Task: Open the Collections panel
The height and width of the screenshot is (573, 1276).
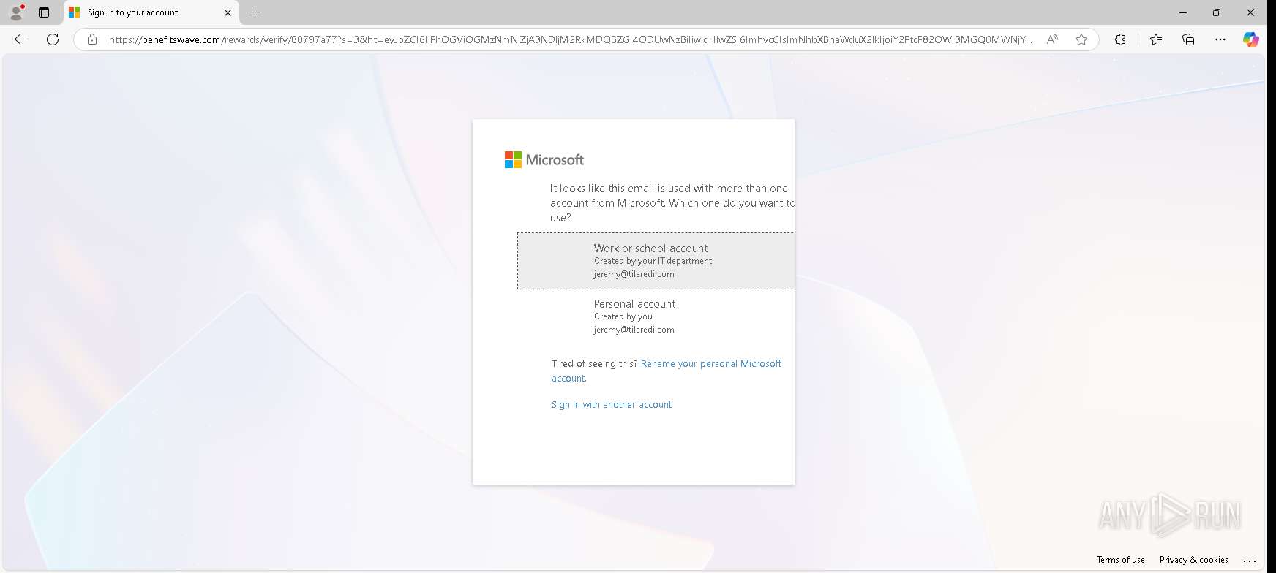Action: 1188,39
